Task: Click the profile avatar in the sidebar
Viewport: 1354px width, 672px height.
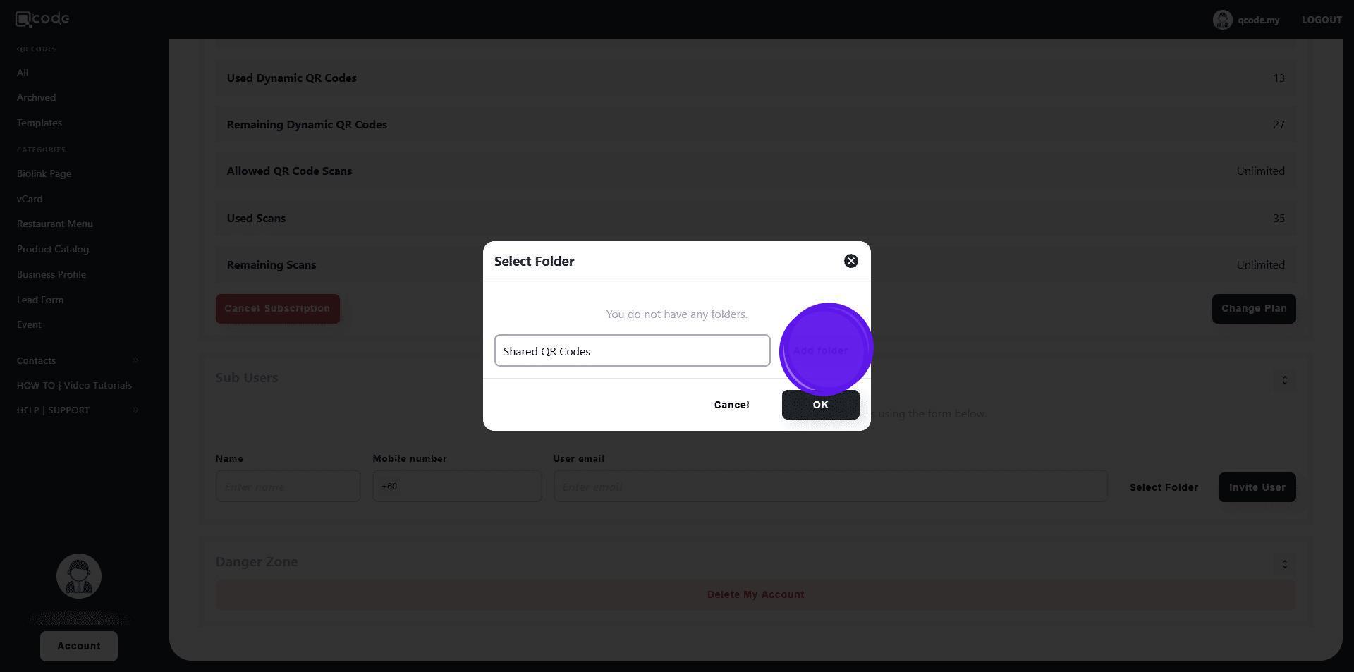Action: click(79, 576)
